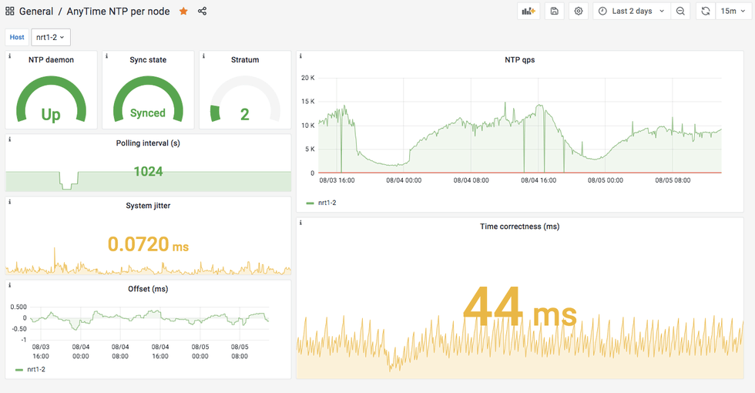755x393 pixels.
Task: Open the Last 2 days time picker
Action: [632, 11]
